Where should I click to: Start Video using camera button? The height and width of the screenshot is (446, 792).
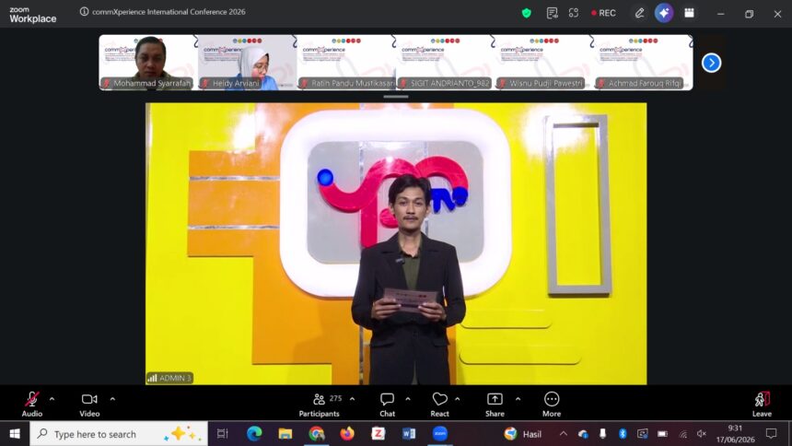89,404
